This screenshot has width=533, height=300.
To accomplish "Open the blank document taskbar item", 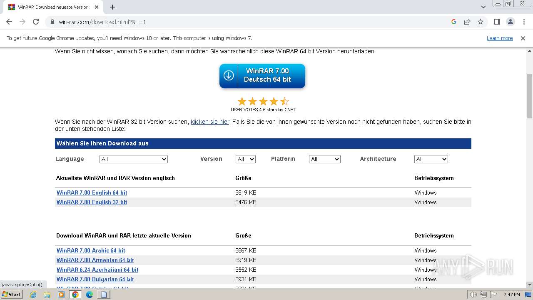I will 104,295.
